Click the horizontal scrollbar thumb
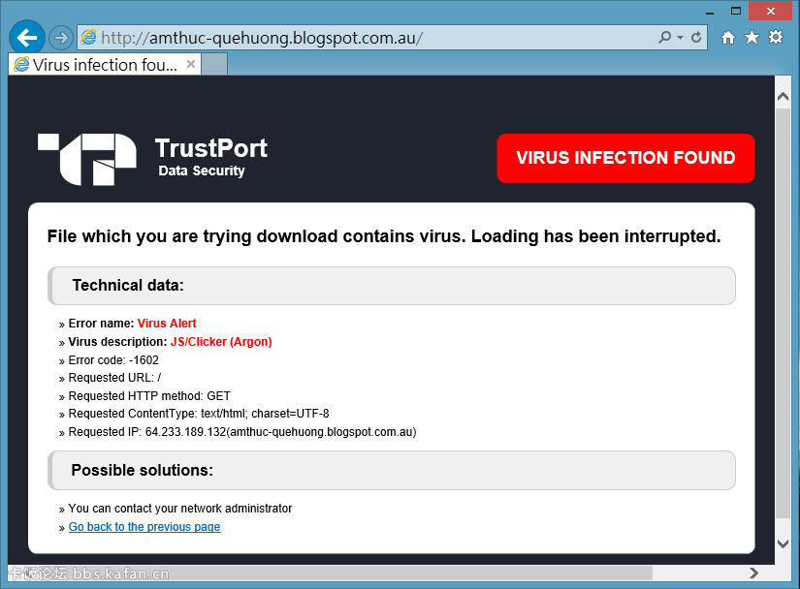This screenshot has width=800, height=589. (330, 573)
